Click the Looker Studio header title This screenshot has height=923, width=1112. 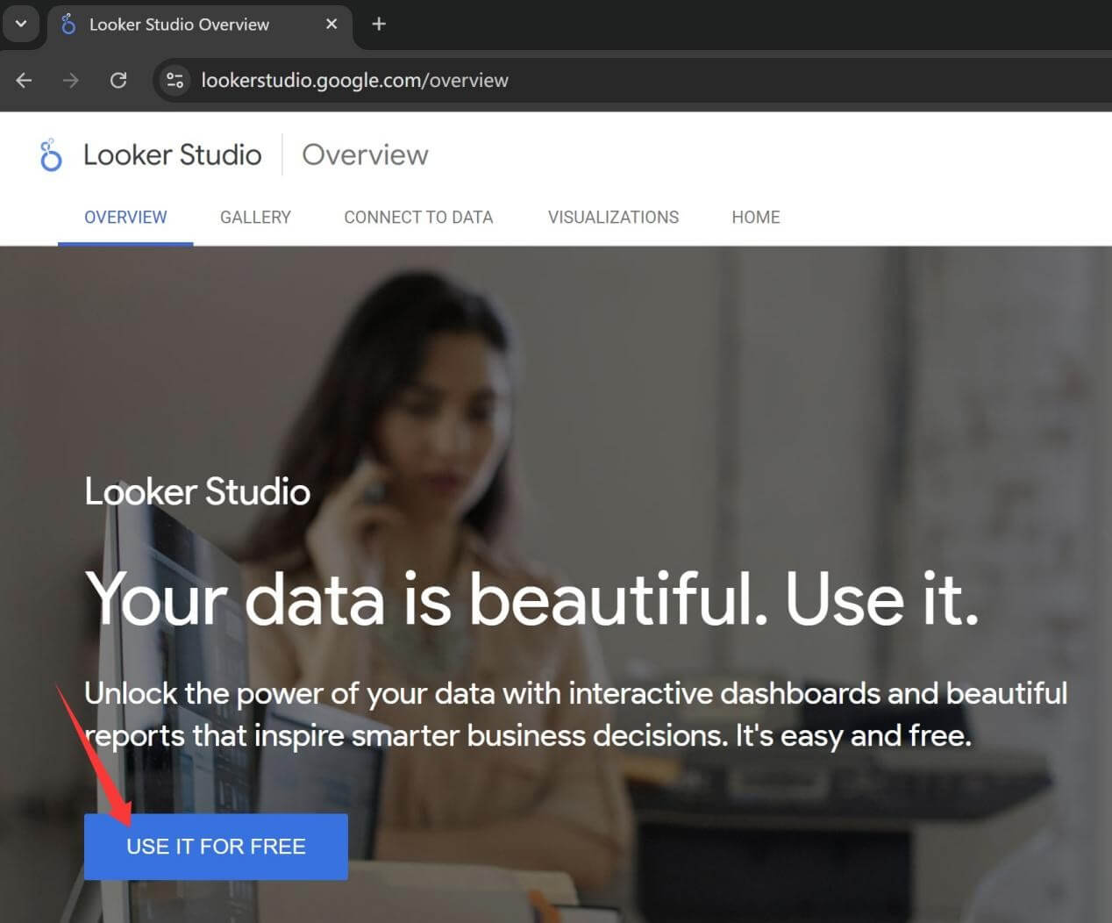tap(172, 155)
